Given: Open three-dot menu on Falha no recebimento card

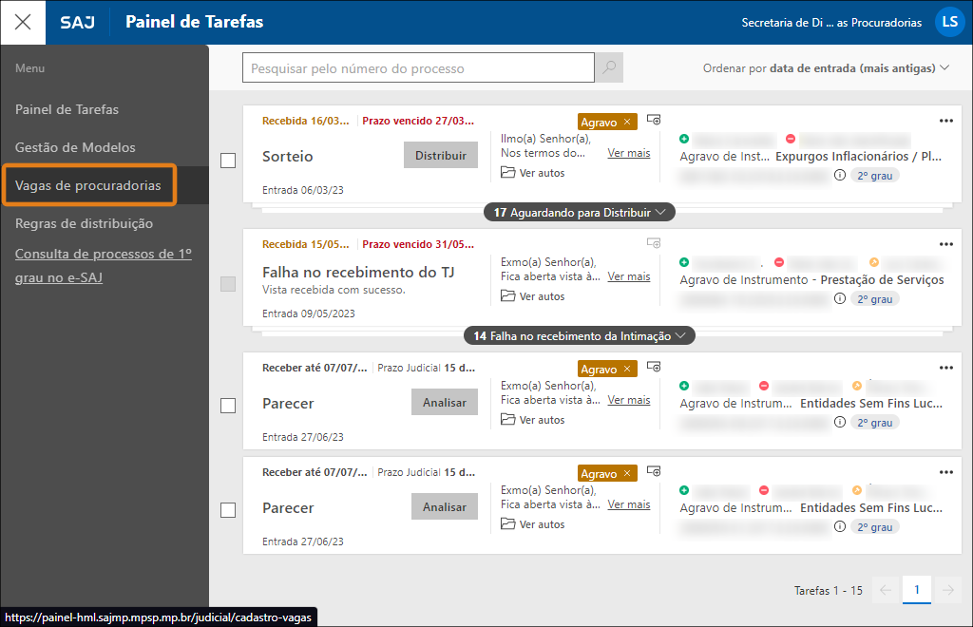Looking at the screenshot, I should click(945, 244).
